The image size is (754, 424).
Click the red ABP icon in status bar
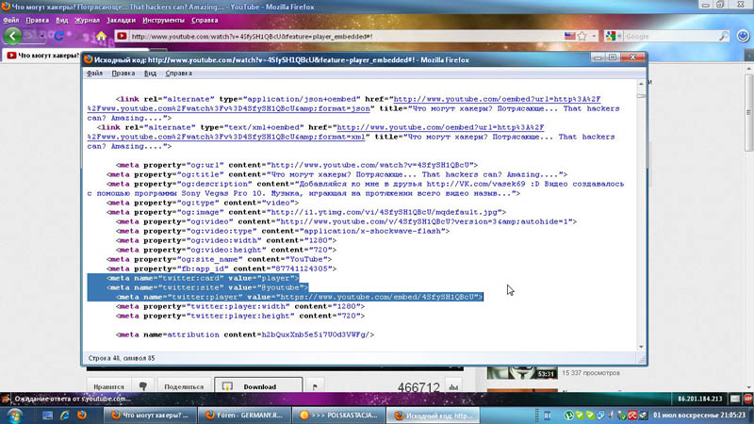(748, 399)
